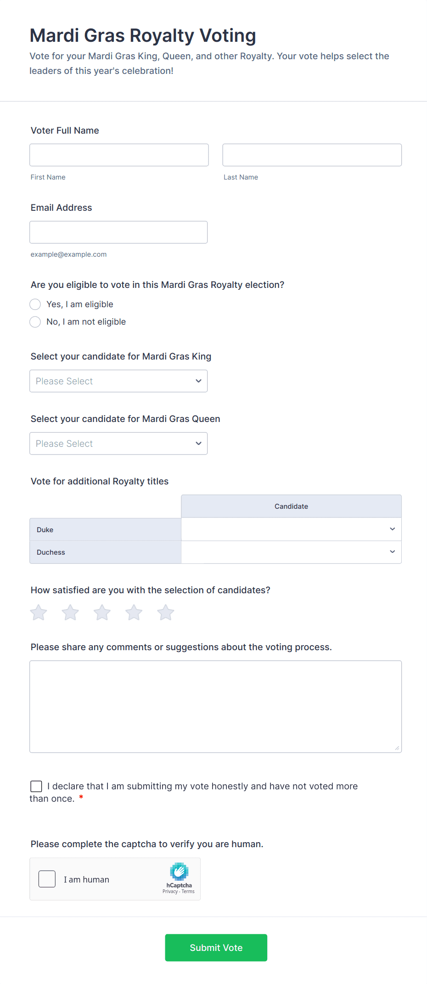427x984 pixels.
Task: Click the comments and suggestions textarea
Action: coord(215,706)
